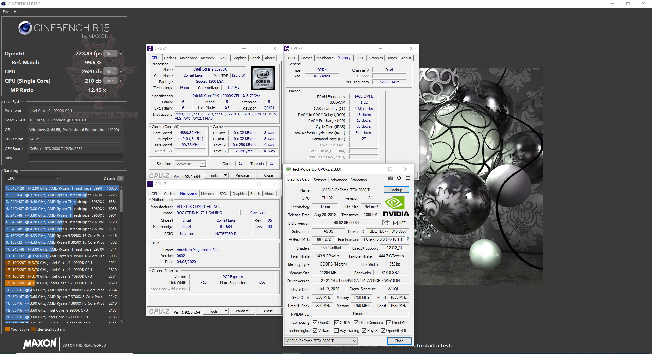The image size is (652, 354).
Task: Click the camera screenshot icon in GPU-Z
Action: coord(390,178)
